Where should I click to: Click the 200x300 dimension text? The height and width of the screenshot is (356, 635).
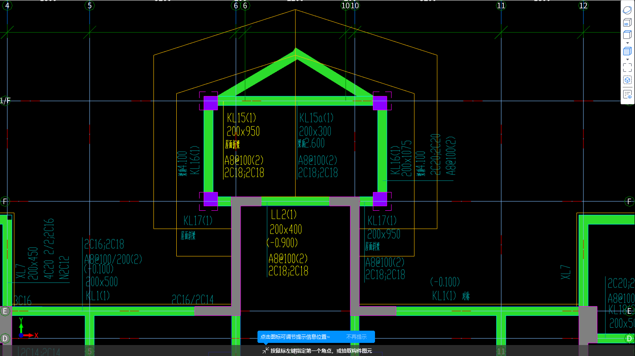click(315, 131)
